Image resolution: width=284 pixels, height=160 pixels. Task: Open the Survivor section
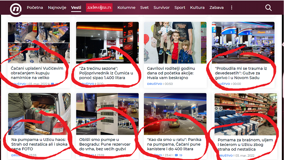click(x=162, y=8)
